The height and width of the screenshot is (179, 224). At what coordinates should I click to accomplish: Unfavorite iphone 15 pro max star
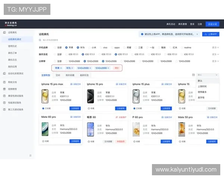(43, 109)
